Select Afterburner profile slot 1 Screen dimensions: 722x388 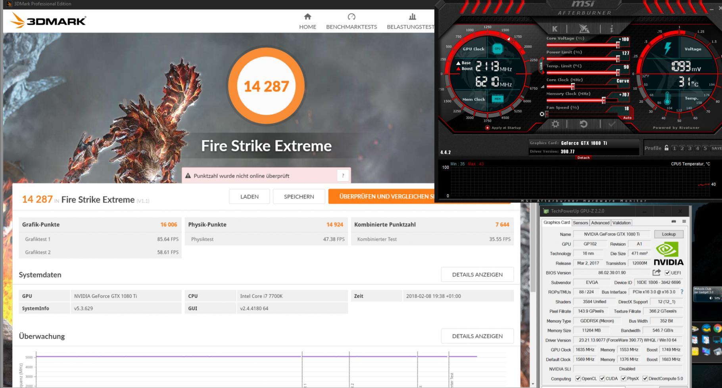(x=674, y=148)
